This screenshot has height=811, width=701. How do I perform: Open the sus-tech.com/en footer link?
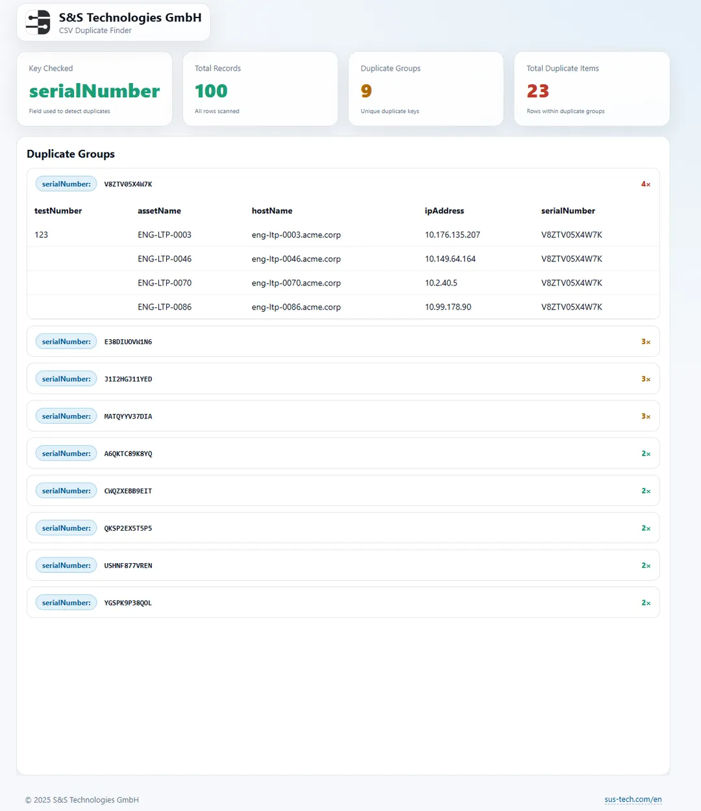[x=633, y=799]
